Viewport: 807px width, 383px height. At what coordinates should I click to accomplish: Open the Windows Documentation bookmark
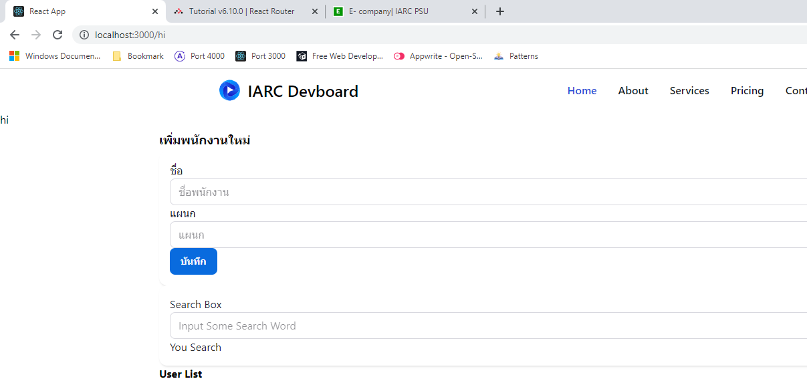pos(55,56)
